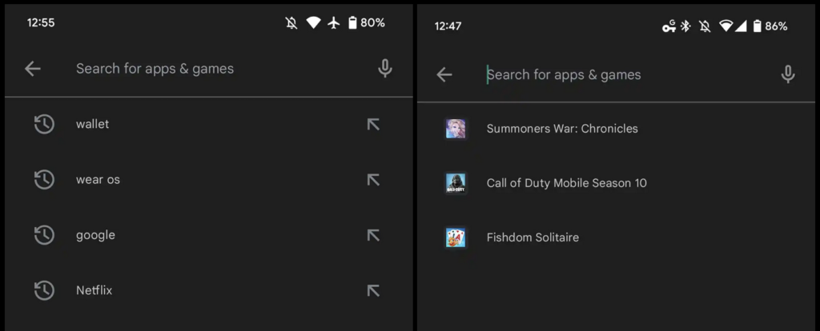This screenshot has height=331, width=820.
Task: Tap the back arrow in left search screen
Action: pos(32,69)
